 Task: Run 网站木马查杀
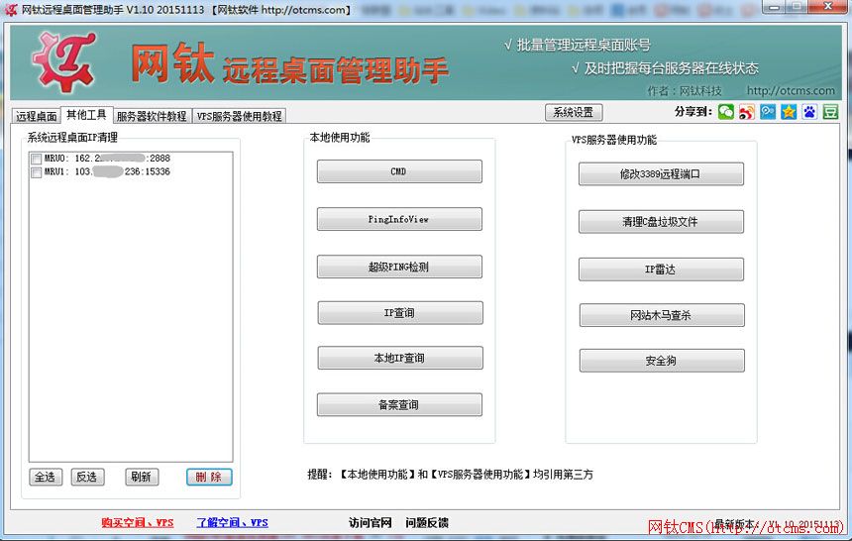(x=662, y=315)
